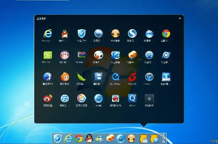Launch the Angry Birds game icon

point(115,98)
